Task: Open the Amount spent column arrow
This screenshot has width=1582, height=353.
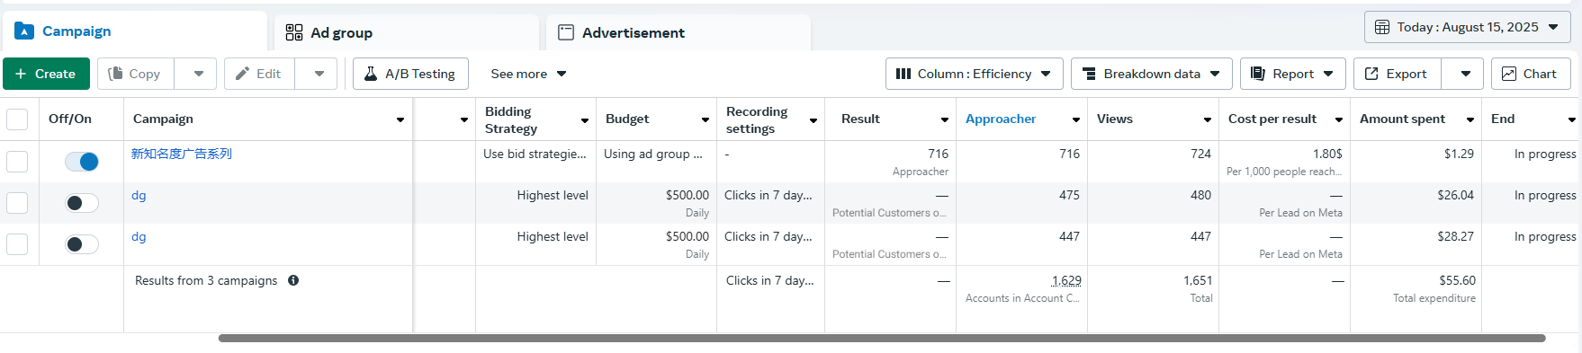Action: pos(1470,119)
